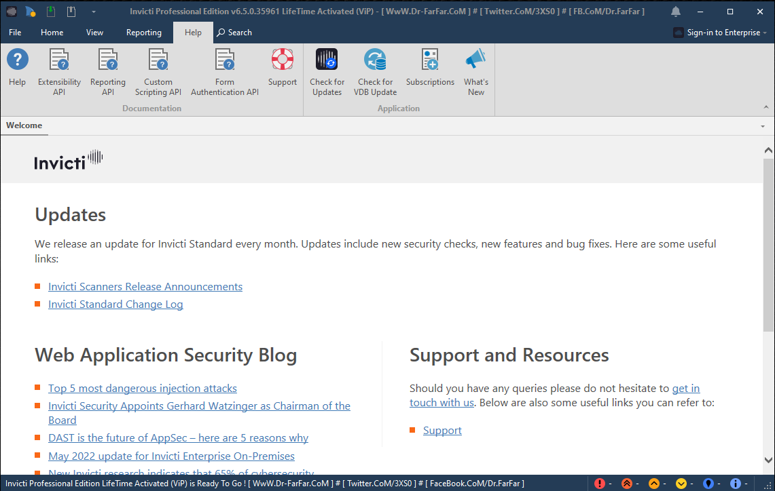Screen dimensions: 775x491
Task: Expand the Quick Access Toolbar dropdown arrow
Action: (94, 12)
